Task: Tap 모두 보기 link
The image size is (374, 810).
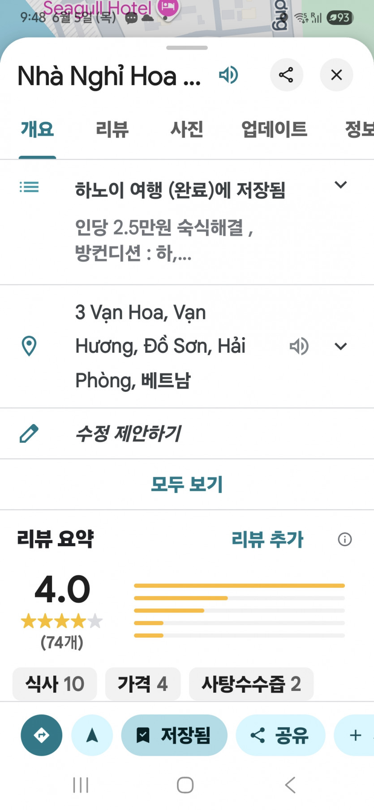Action: tap(187, 484)
